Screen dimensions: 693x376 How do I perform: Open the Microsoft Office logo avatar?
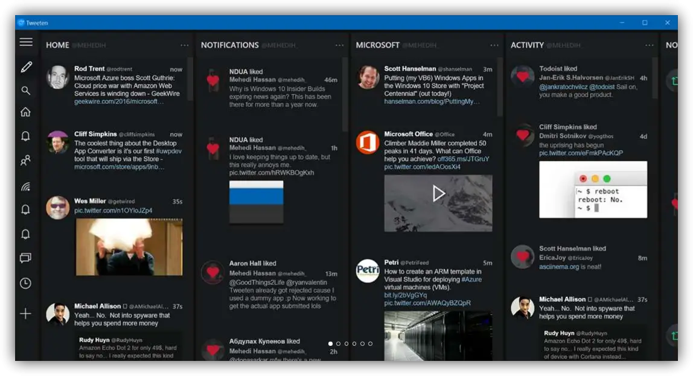pos(368,142)
